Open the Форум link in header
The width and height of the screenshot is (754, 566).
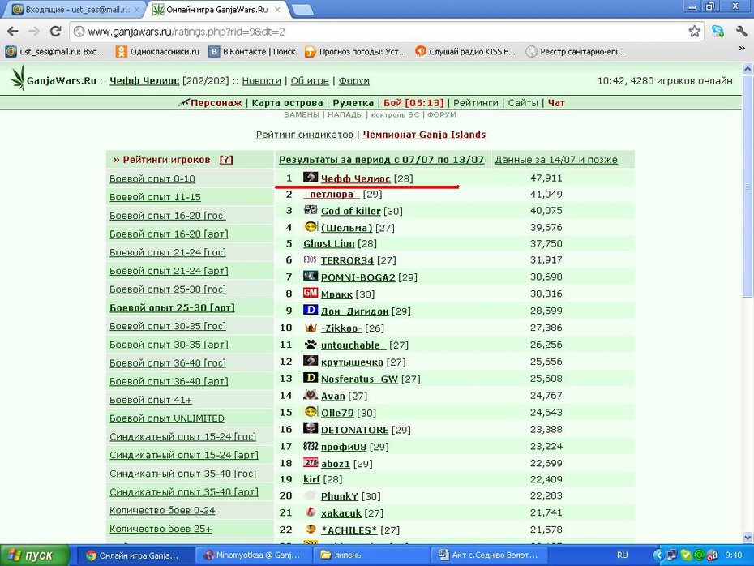tap(354, 81)
